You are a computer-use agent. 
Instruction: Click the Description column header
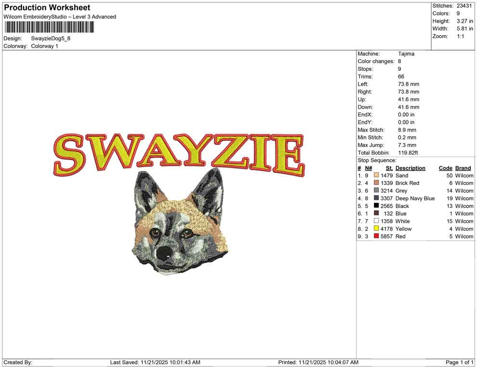410,168
